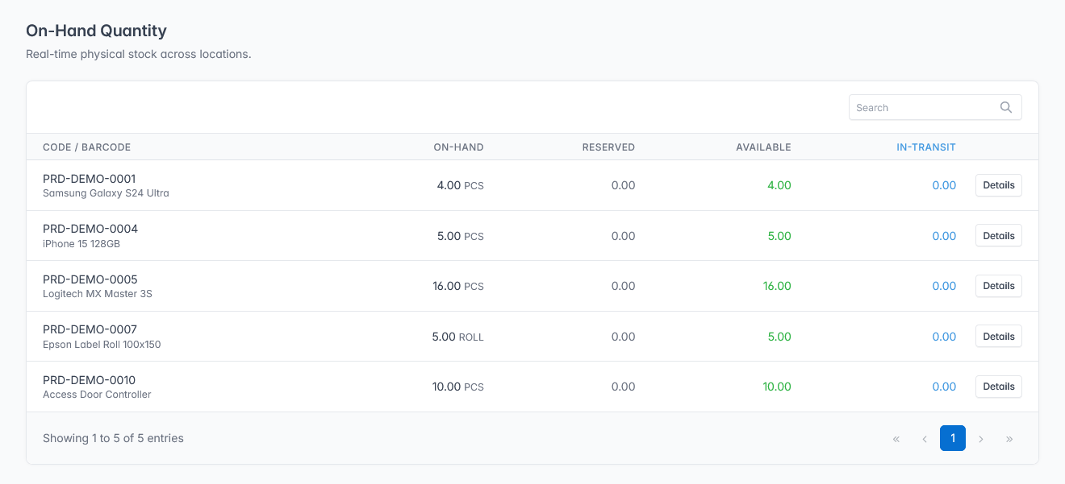Click the real-time physical stock subtitle
This screenshot has height=484, width=1065.
pyautogui.click(x=139, y=55)
